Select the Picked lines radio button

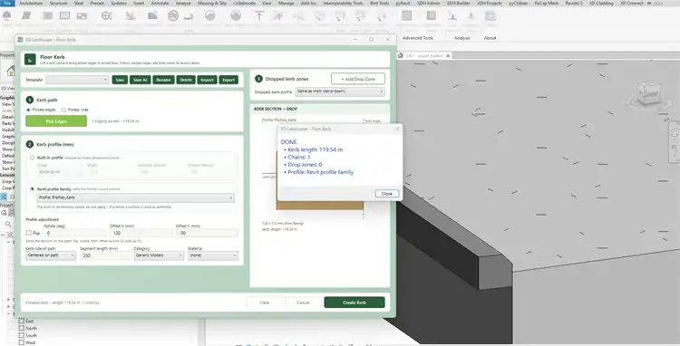click(x=63, y=110)
